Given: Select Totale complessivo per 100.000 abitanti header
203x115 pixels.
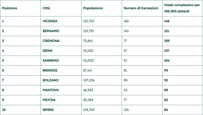Looking at the screenshot, I should click(182, 8).
